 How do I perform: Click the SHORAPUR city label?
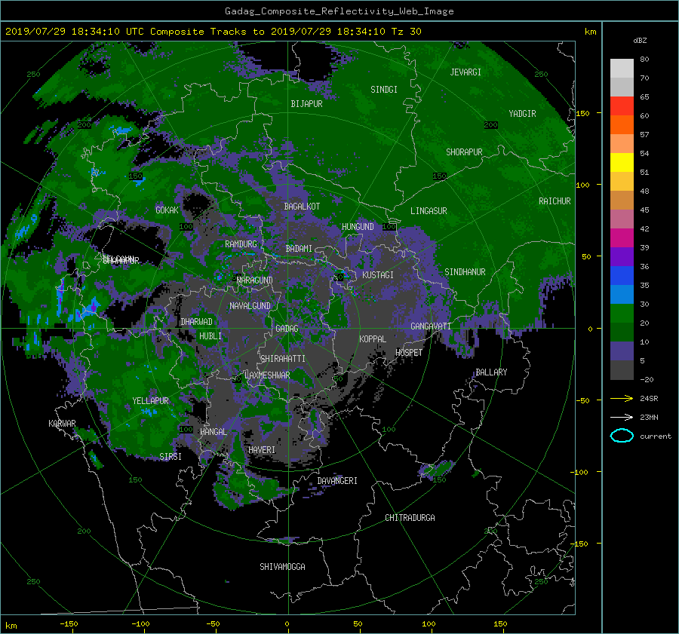click(x=464, y=152)
